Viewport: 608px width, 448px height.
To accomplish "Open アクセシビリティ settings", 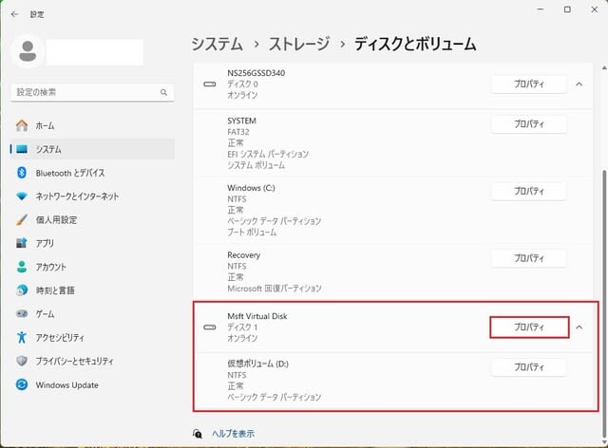I will point(93,337).
